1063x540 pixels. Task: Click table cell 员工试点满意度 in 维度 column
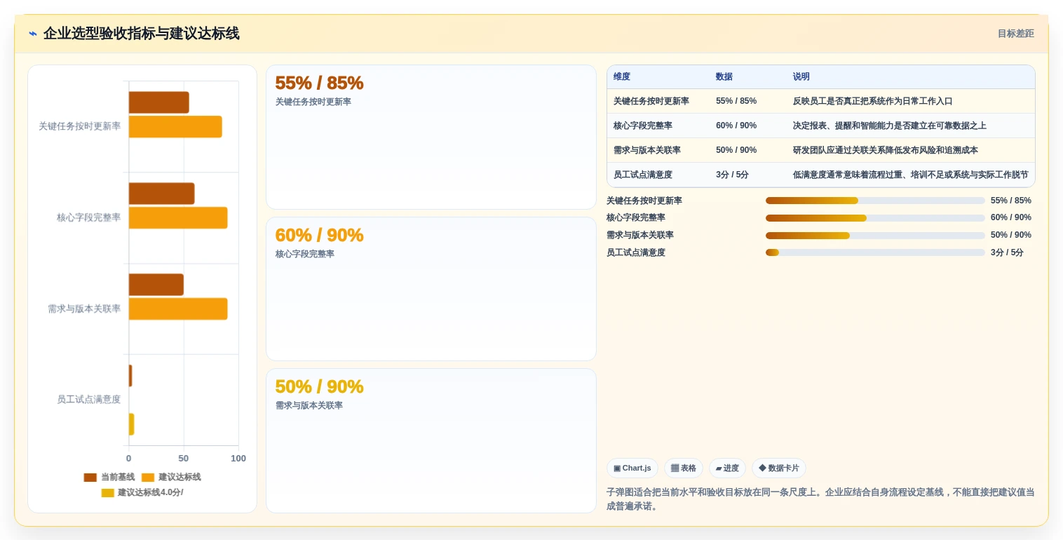pyautogui.click(x=643, y=175)
